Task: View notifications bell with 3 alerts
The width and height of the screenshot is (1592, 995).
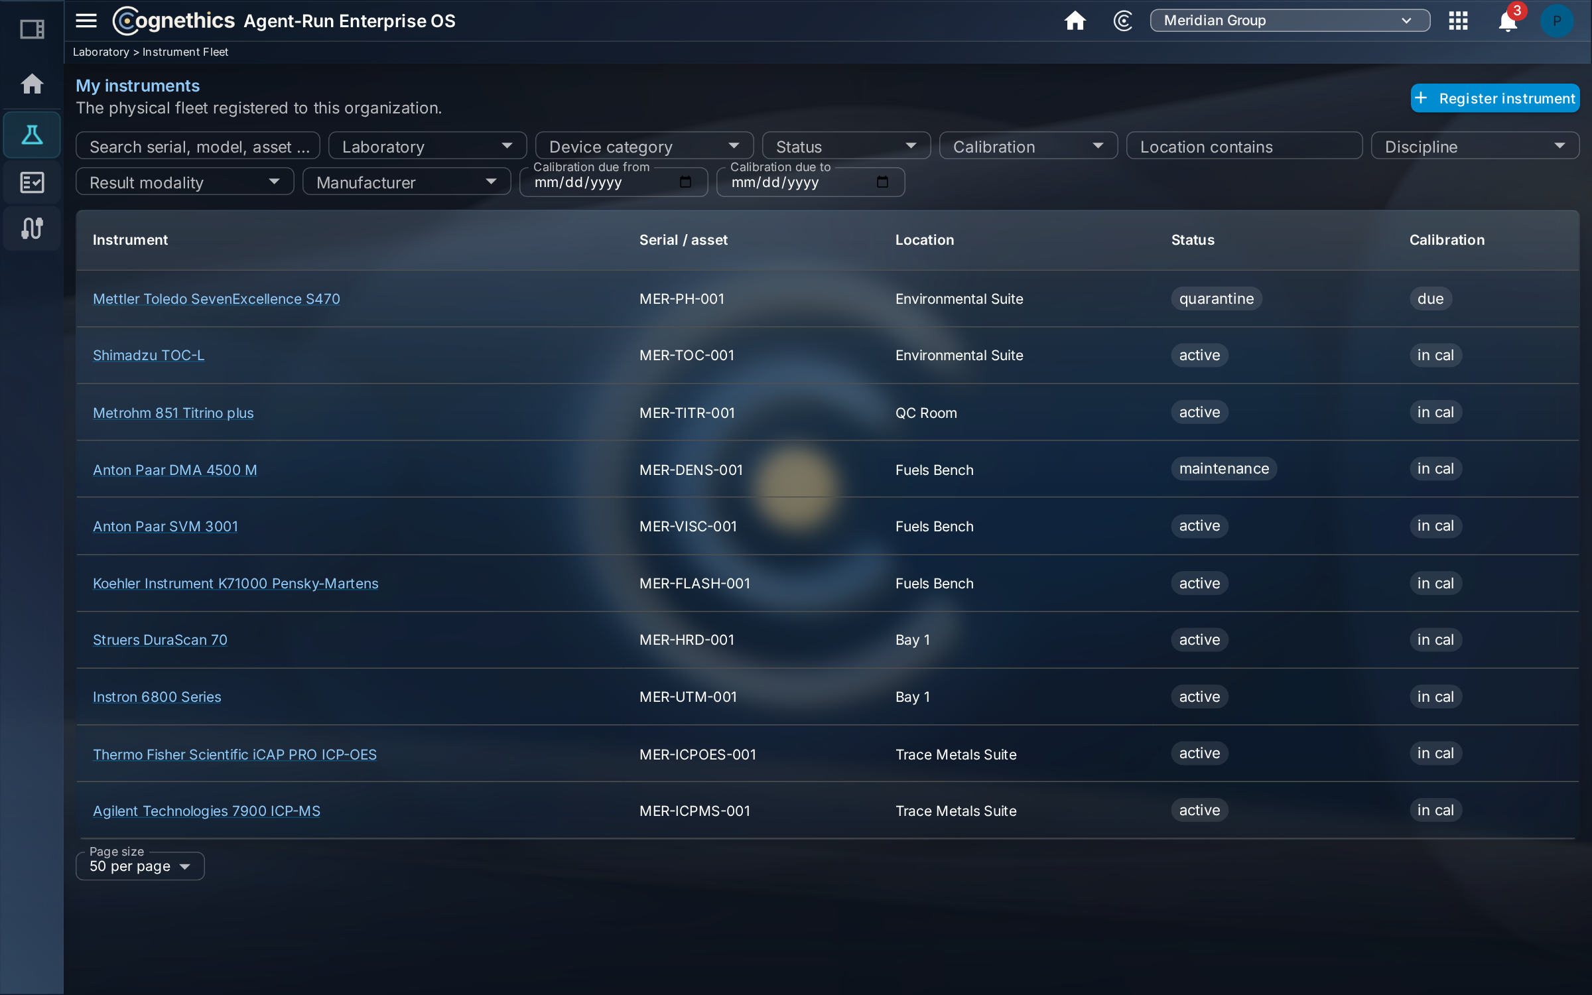Action: pyautogui.click(x=1508, y=21)
